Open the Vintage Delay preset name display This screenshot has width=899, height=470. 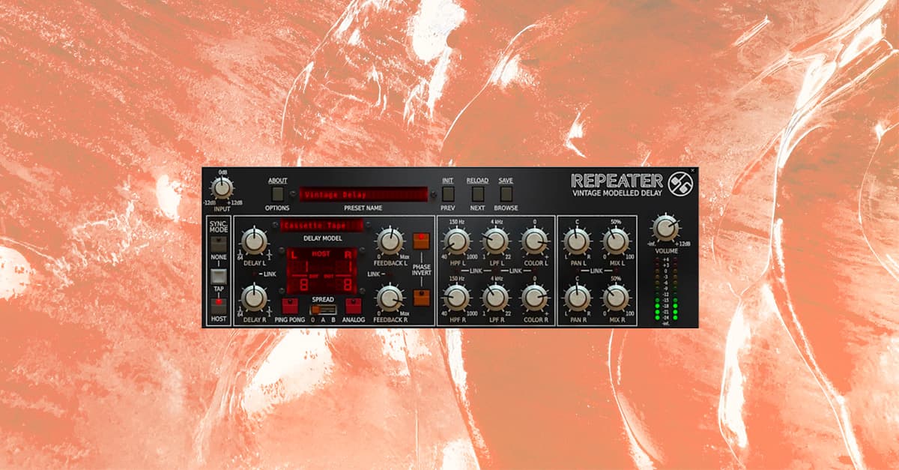point(363,195)
